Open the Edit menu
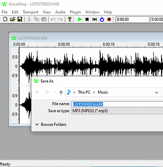The width and height of the screenshot is (163, 167). coord(15,12)
